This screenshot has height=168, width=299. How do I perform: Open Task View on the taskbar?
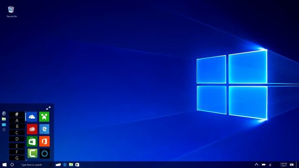(58, 165)
